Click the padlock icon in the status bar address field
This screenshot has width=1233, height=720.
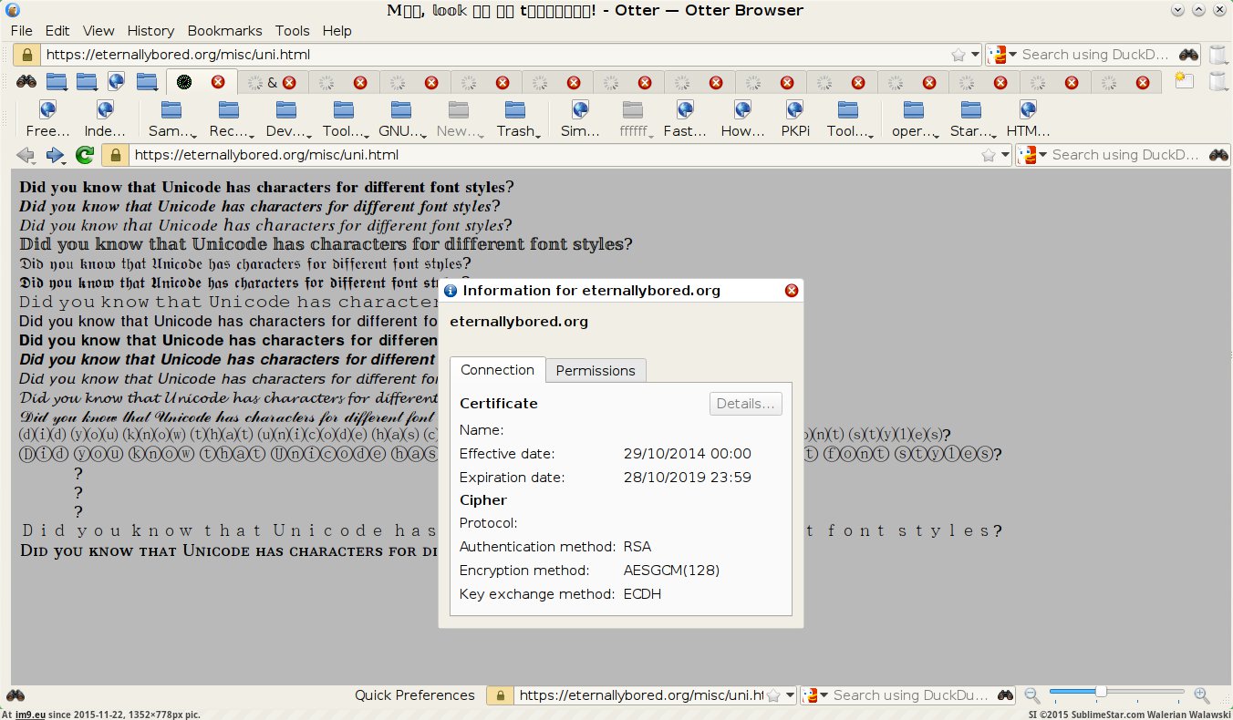click(500, 695)
